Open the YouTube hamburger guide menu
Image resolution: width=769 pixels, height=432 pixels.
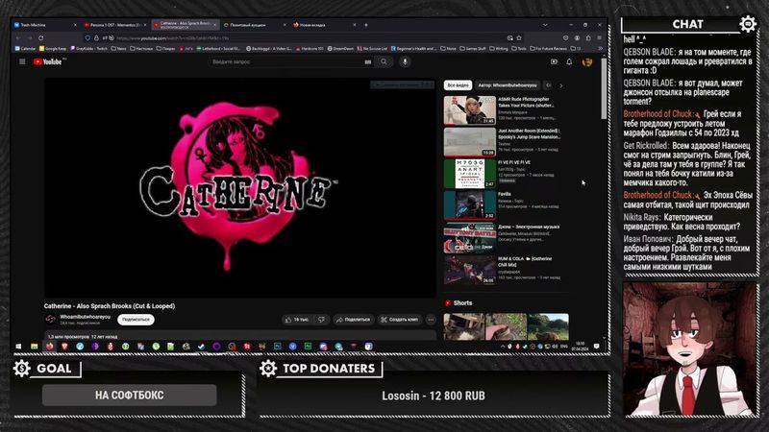pos(22,61)
